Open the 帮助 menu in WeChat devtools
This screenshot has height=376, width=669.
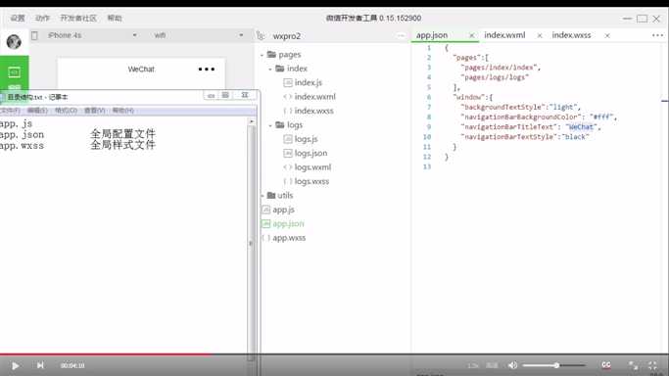[x=115, y=18]
